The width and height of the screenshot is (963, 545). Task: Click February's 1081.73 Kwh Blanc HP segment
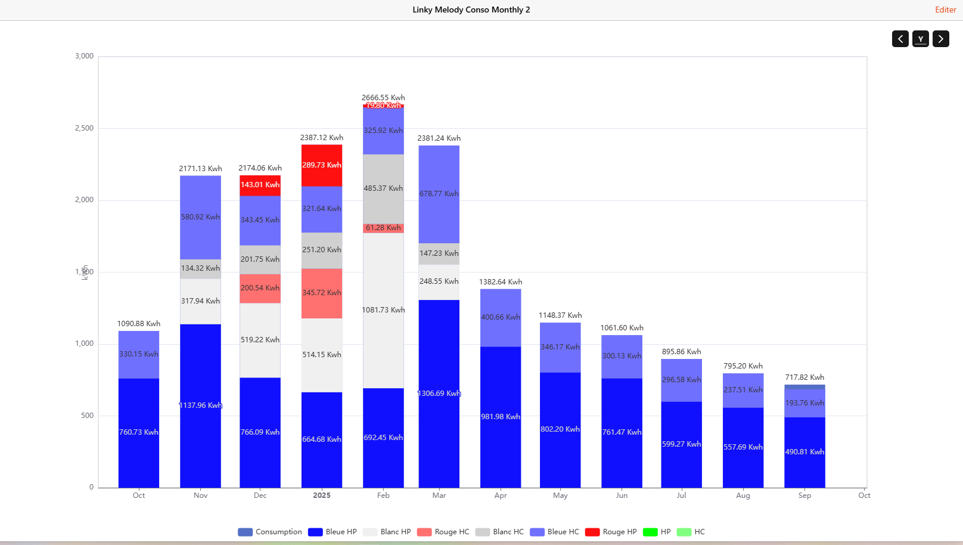tap(383, 310)
